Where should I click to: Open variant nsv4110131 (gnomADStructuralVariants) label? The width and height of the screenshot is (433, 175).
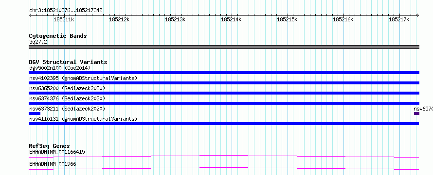pyautogui.click(x=83, y=119)
